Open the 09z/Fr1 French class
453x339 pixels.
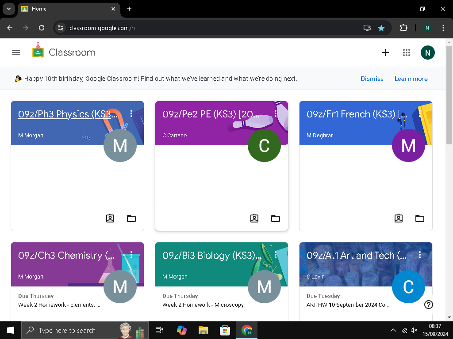(x=357, y=114)
